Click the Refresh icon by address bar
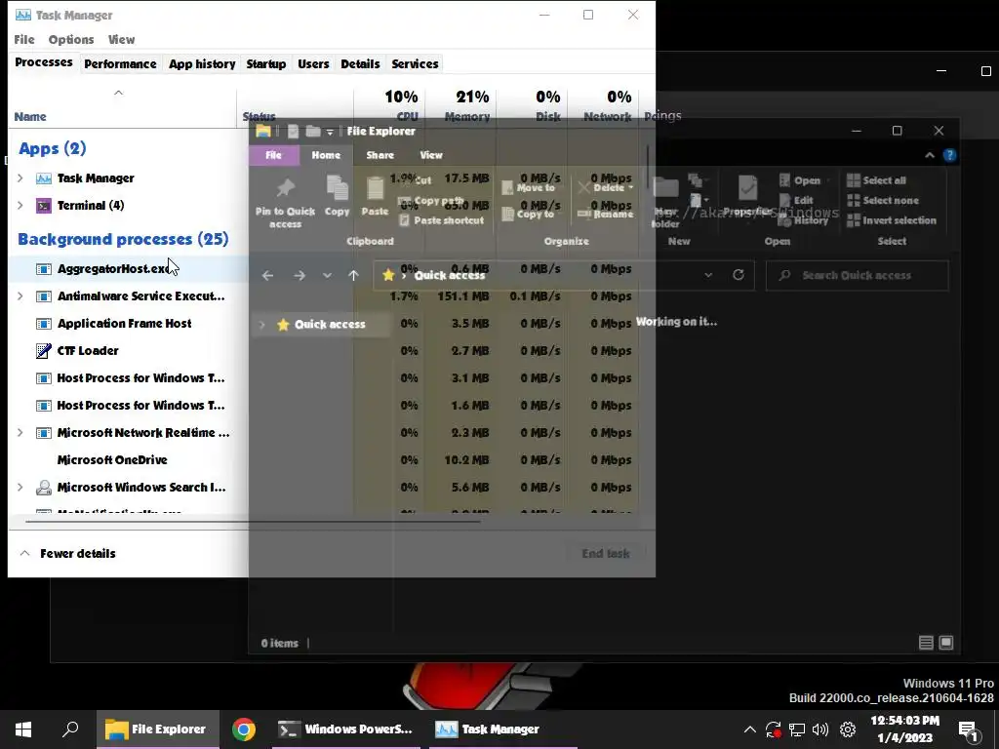The height and width of the screenshot is (749, 999). [x=739, y=274]
